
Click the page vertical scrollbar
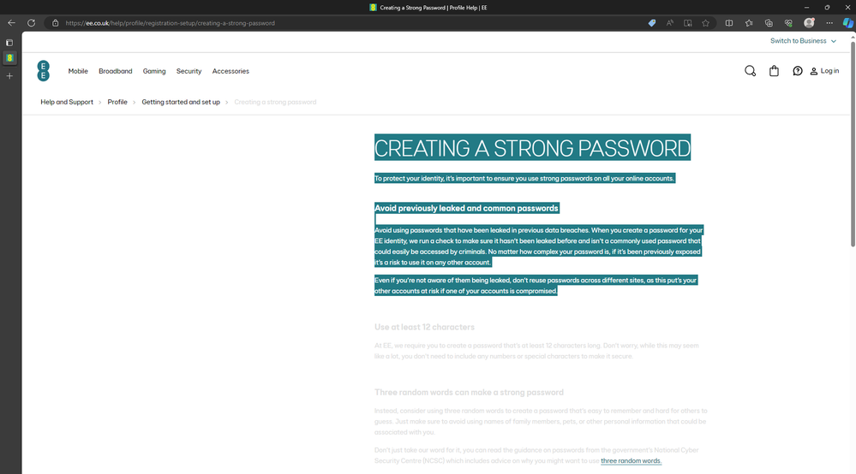point(853,143)
